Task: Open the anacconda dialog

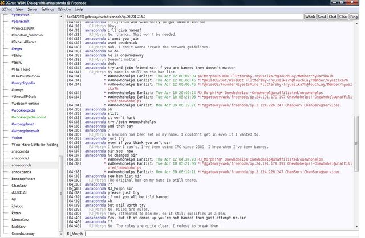Action: click(21, 151)
